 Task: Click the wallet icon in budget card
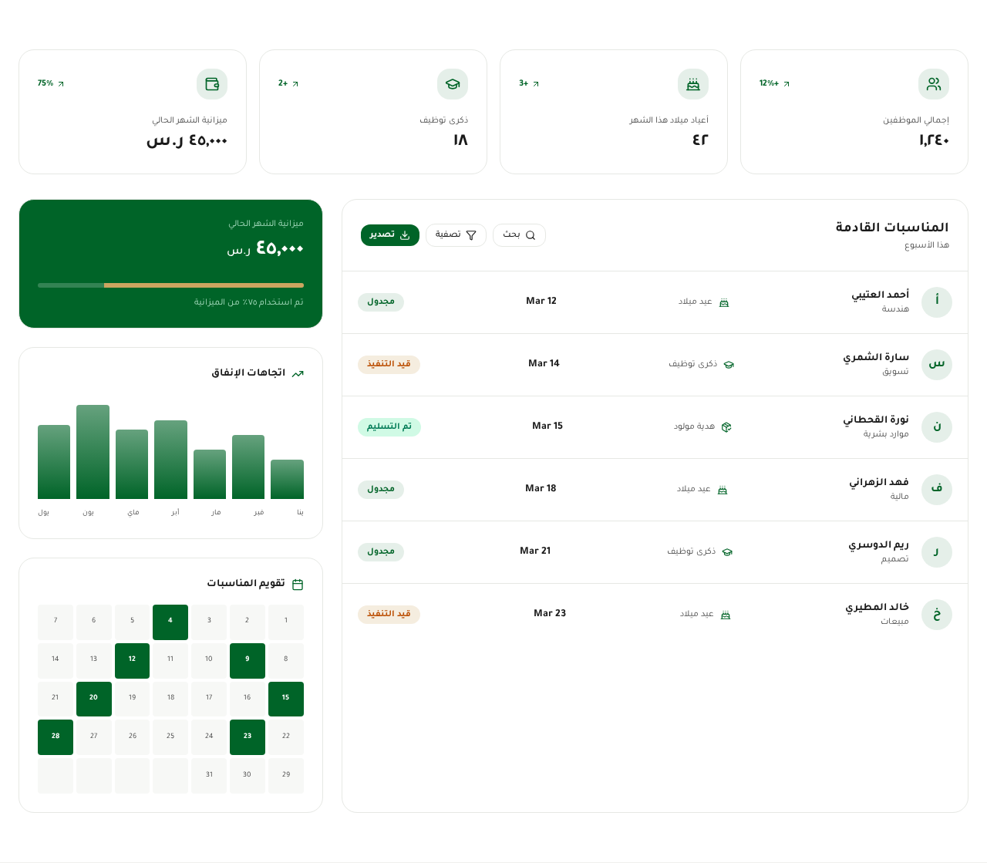[212, 84]
